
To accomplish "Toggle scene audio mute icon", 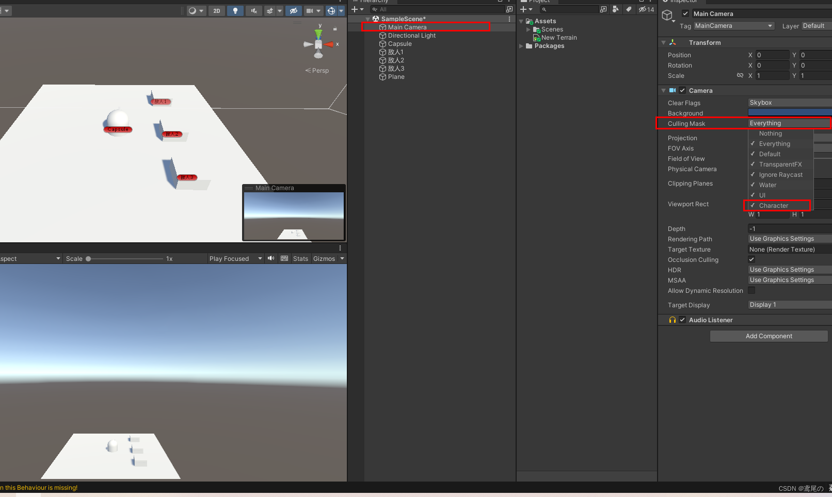I will point(253,11).
